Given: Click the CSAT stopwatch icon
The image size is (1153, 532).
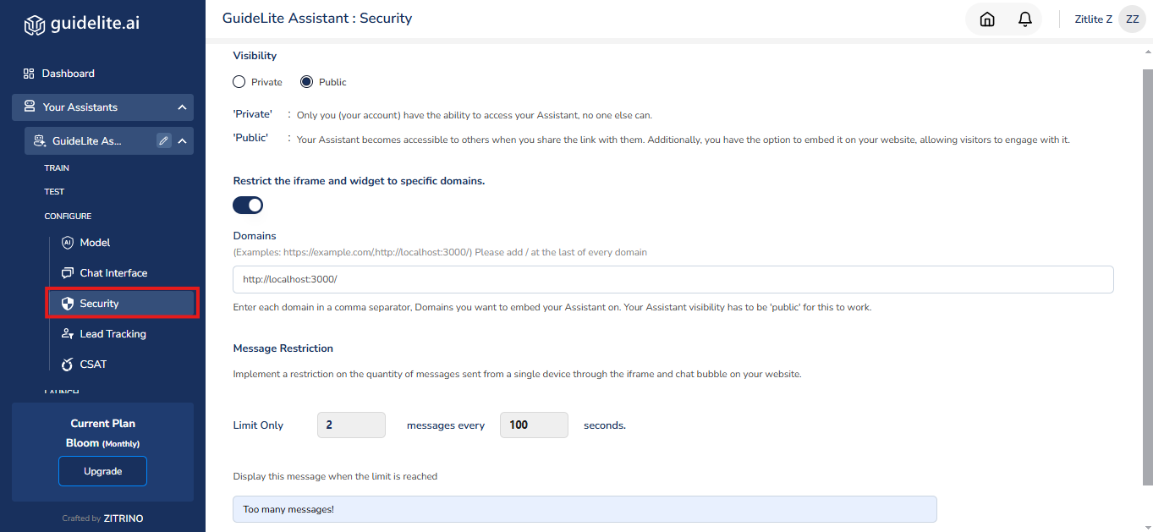Looking at the screenshot, I should 68,365.
